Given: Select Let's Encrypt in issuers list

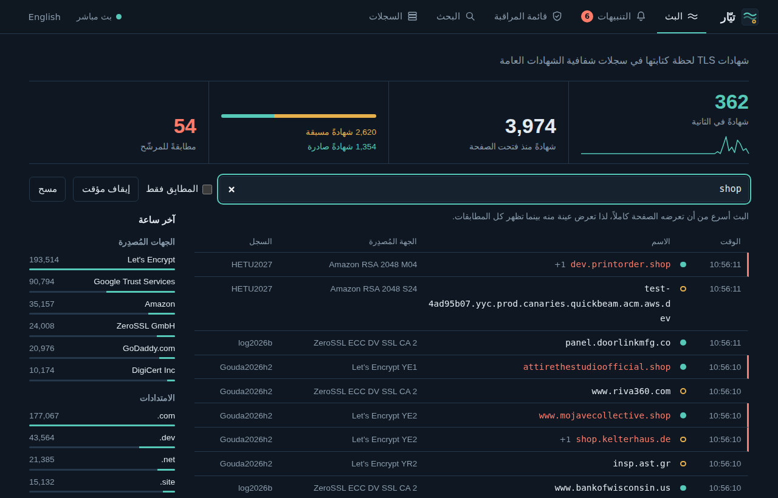Looking at the screenshot, I should [102, 262].
